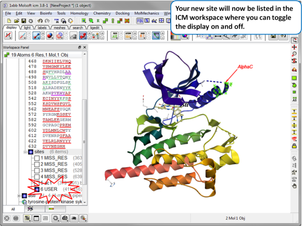Expand the asti tree node
The width and height of the screenshot is (302, 226).
(x=19, y=195)
